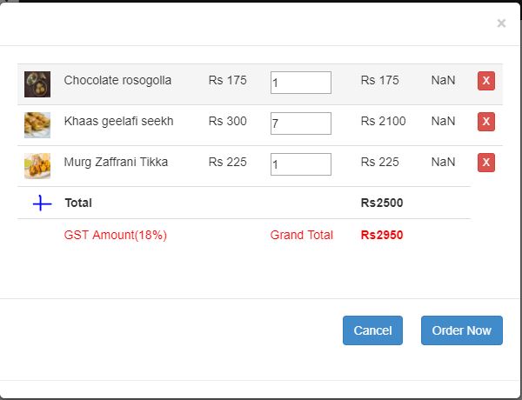This screenshot has height=400, width=522.
Task: Close the dialog with top X
Action: click(501, 23)
